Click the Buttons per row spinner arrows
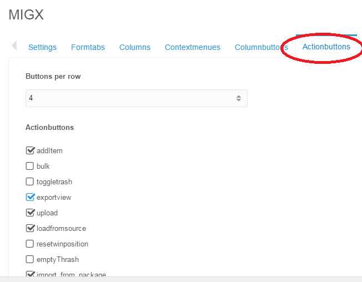 (239, 98)
